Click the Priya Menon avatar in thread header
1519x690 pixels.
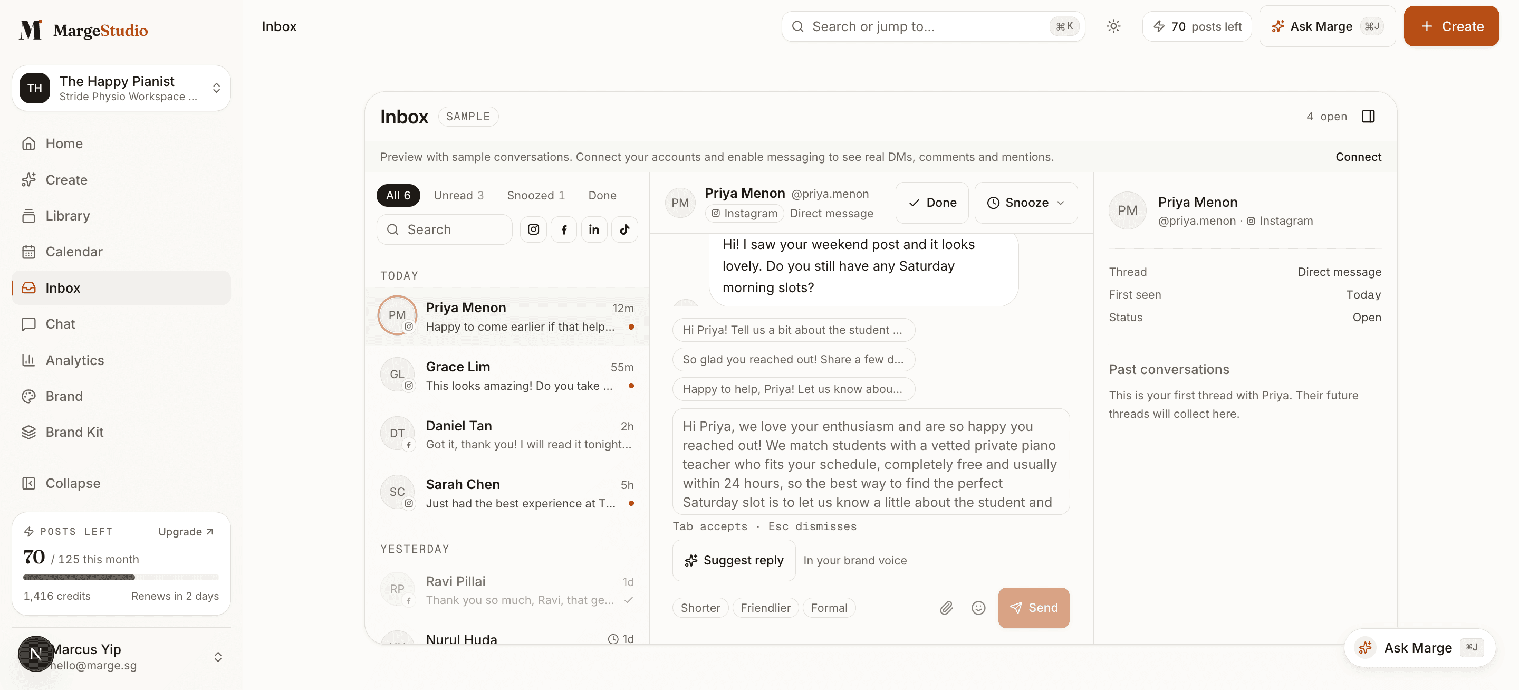[680, 203]
